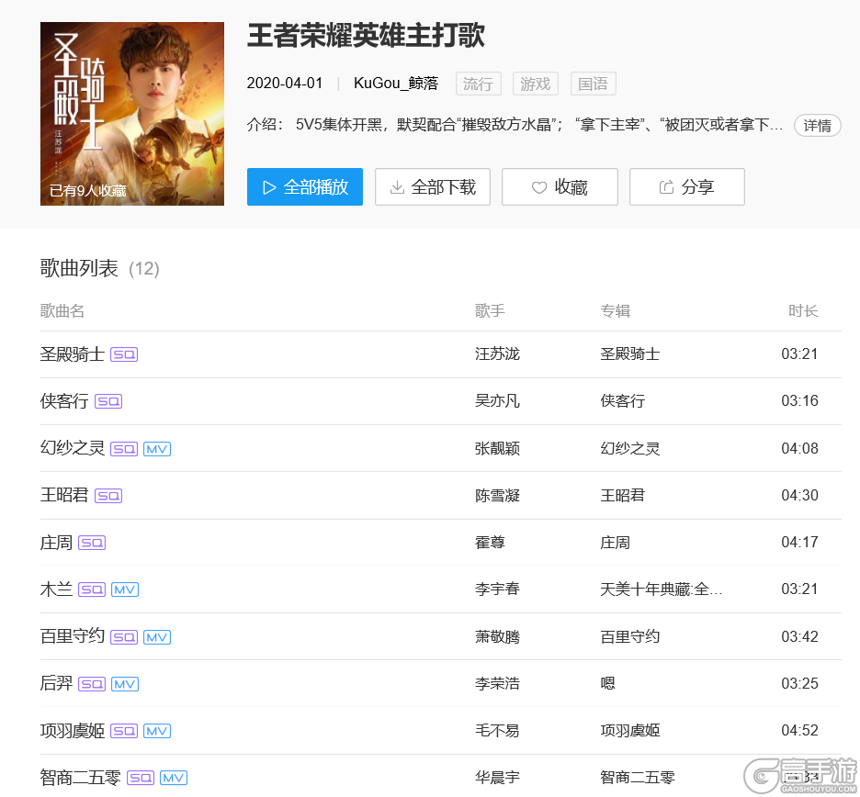This screenshot has width=860, height=797.
Task: Click the playlist title 王者荣耀英雄主打歌
Action: [366, 35]
